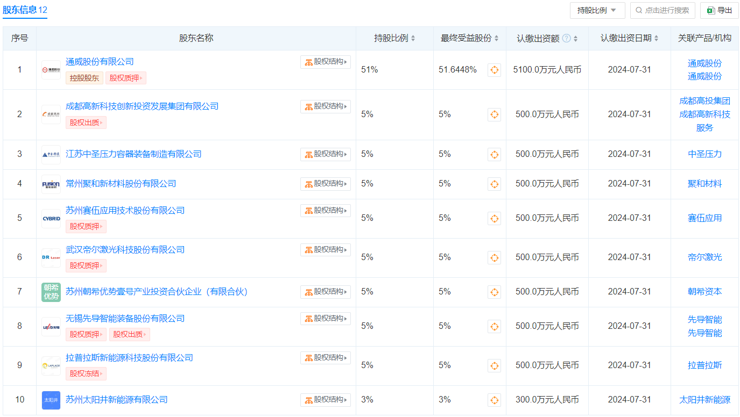Click the help icon next to 认缴出资额

pyautogui.click(x=567, y=39)
